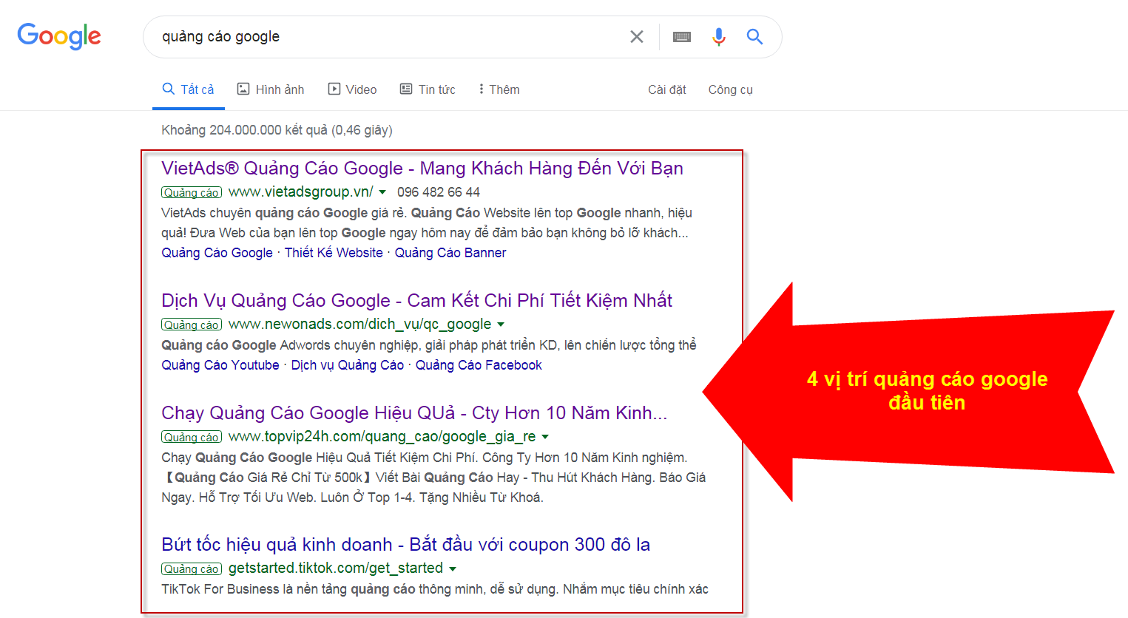Image resolution: width=1128 pixels, height=618 pixels.
Task: Open the VietAds Quảng Cáo Google result
Action: click(422, 168)
